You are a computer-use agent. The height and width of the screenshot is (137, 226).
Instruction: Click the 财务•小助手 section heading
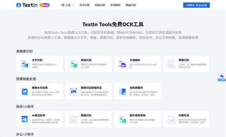(x=25, y=107)
